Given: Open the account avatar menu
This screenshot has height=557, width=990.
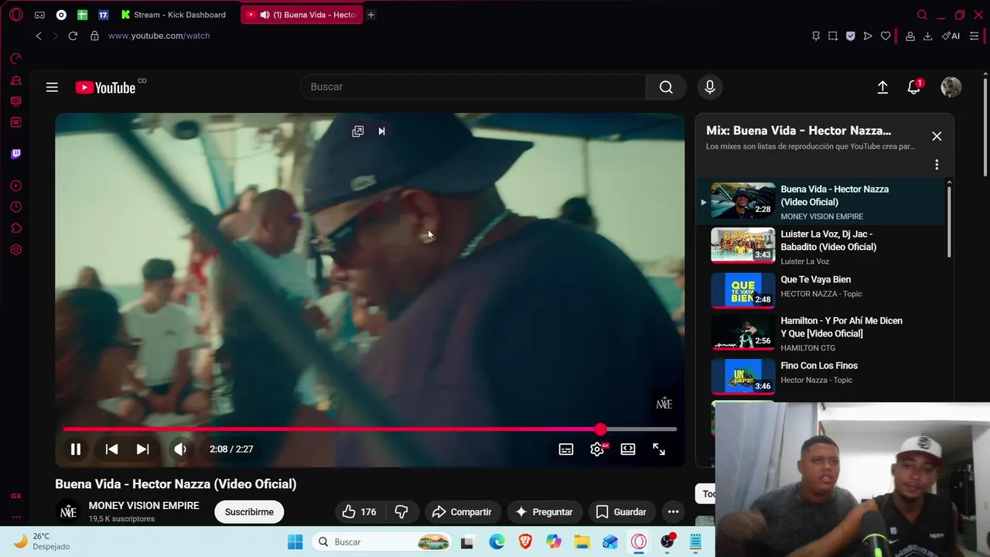Looking at the screenshot, I should point(951,87).
